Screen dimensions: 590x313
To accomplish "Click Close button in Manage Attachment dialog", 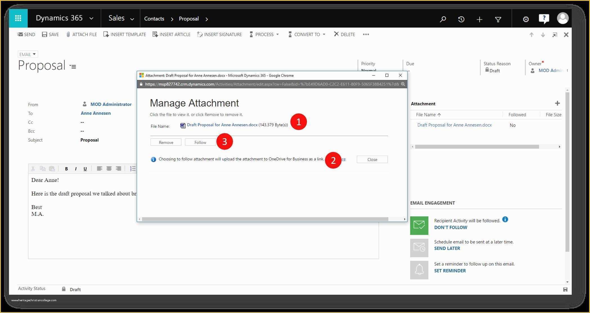I will point(372,159).
